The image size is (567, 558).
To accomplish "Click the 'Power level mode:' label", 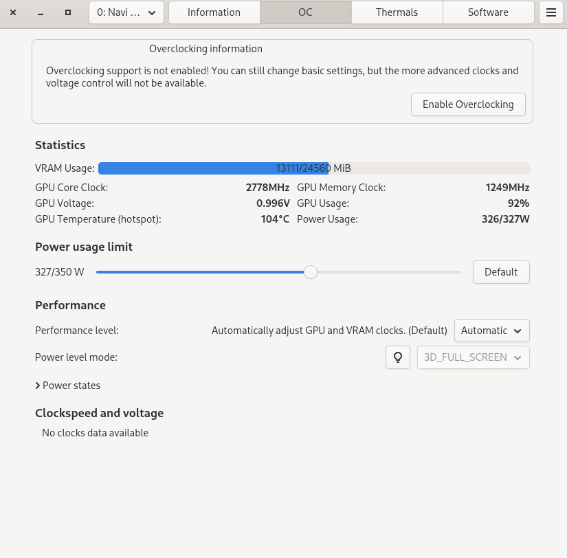I will [x=76, y=357].
